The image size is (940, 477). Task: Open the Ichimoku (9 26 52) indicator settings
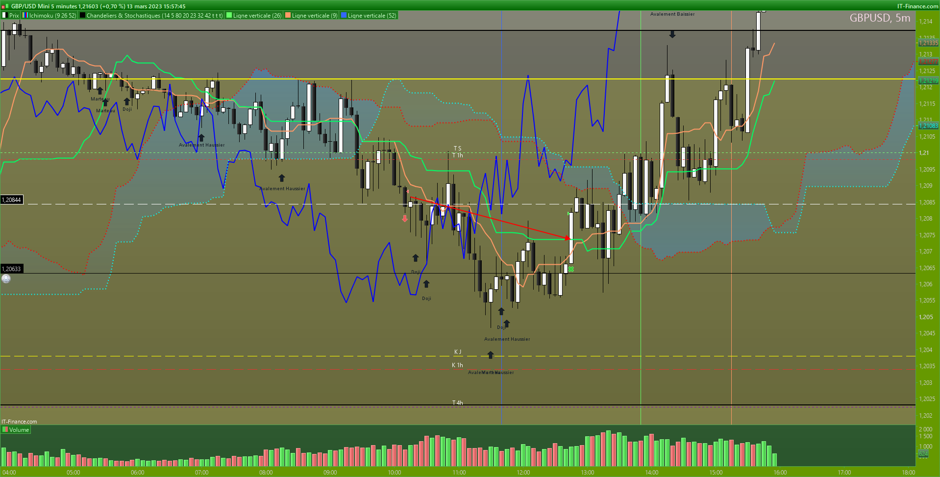[x=53, y=16]
